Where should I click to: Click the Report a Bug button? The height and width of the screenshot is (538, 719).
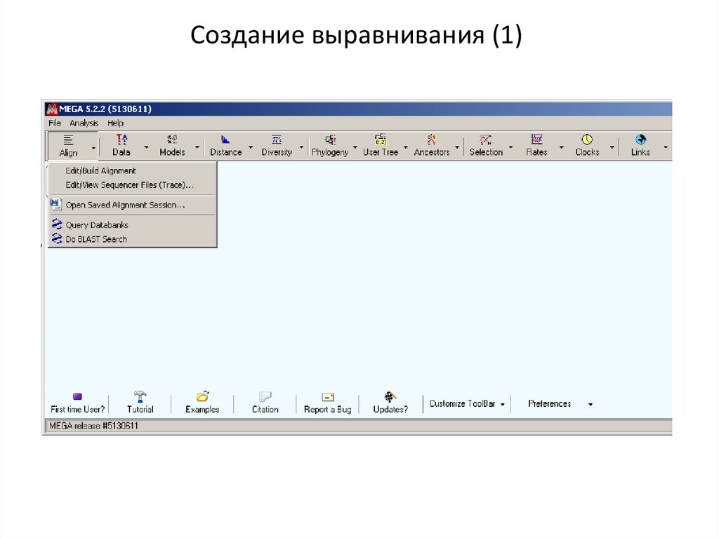click(x=327, y=403)
